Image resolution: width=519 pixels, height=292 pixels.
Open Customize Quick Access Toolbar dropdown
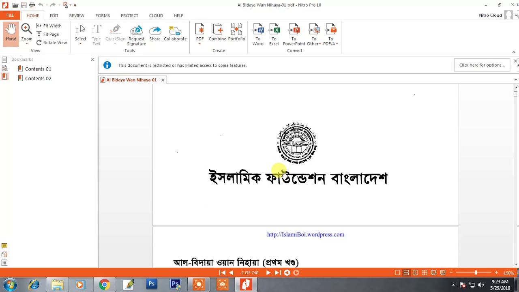(x=75, y=5)
